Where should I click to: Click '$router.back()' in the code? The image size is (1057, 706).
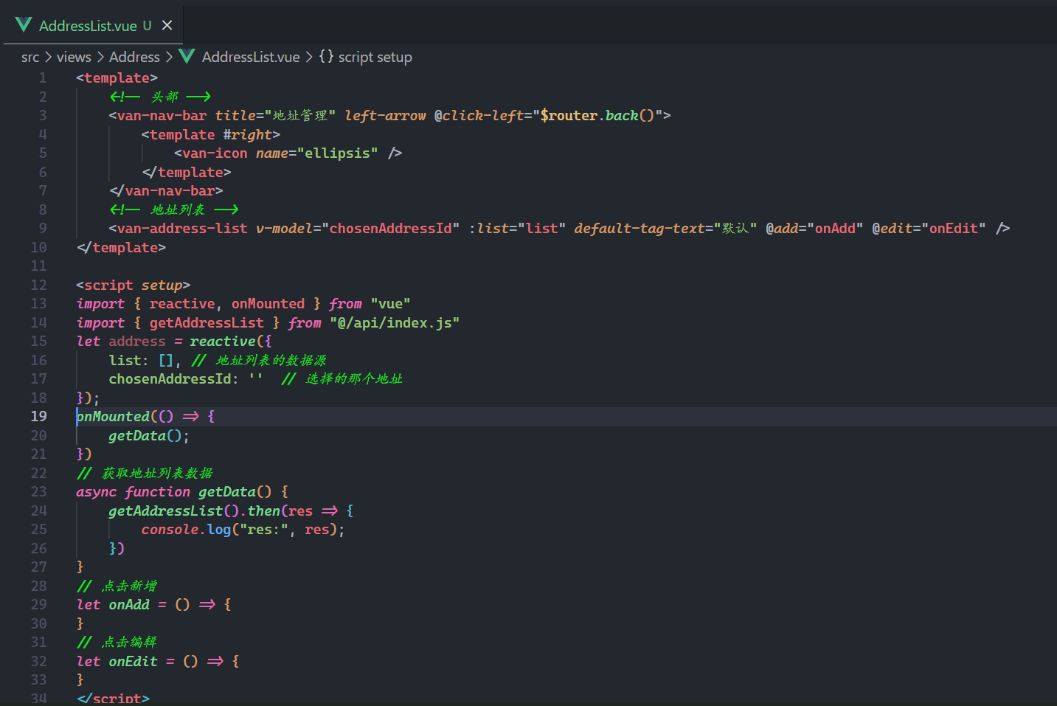point(597,116)
